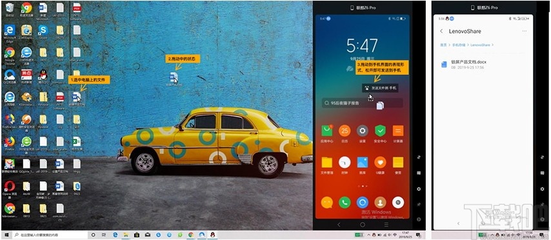Open the Excel file on the desktop
The width and height of the screenshot is (551, 240).
77,143
